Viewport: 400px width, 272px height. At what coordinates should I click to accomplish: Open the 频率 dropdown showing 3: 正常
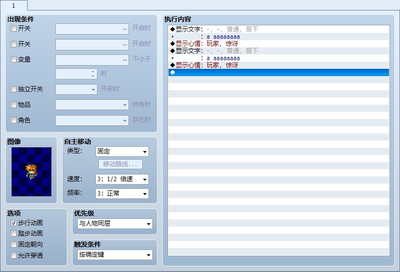click(122, 194)
